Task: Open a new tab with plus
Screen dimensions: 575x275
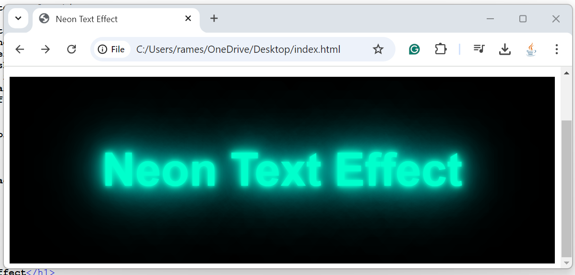Action: click(214, 18)
